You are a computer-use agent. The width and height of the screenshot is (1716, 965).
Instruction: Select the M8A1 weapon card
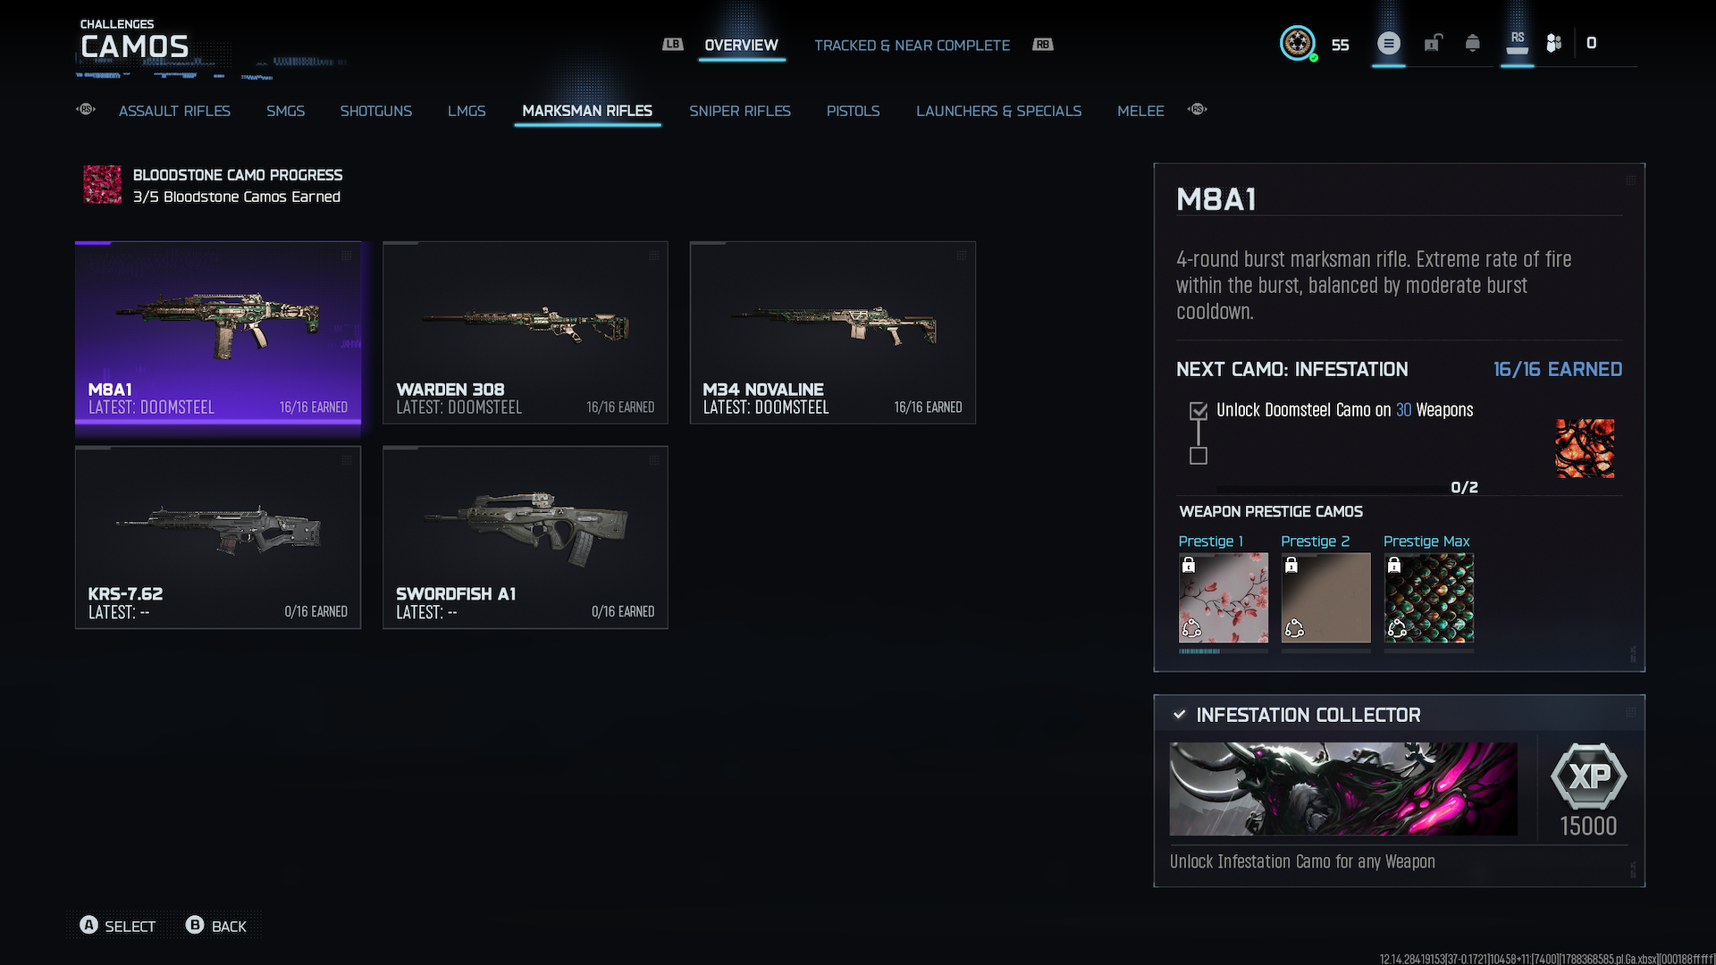point(218,332)
